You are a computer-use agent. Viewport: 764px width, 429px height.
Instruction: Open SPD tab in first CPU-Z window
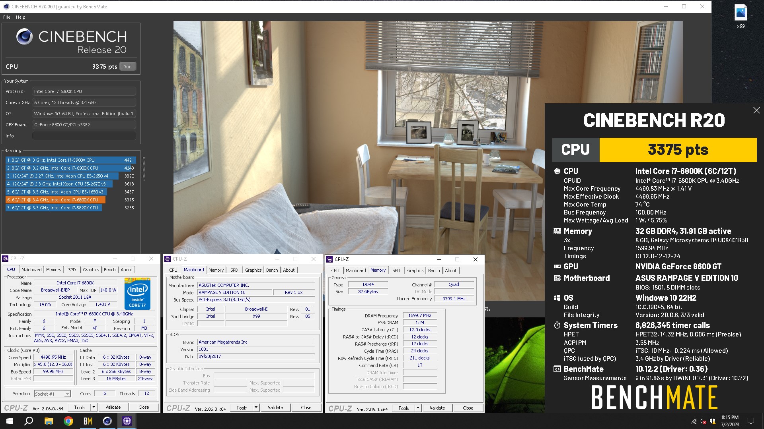(72, 270)
